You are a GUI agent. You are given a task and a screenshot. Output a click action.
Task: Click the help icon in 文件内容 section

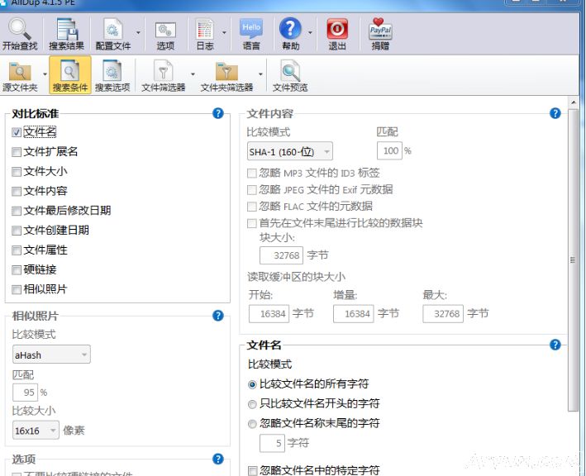[555, 113]
